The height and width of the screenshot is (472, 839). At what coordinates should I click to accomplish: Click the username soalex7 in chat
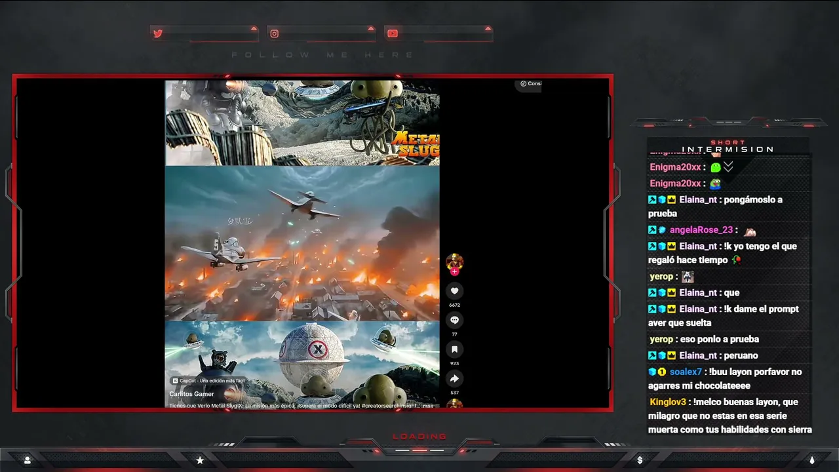(x=686, y=372)
